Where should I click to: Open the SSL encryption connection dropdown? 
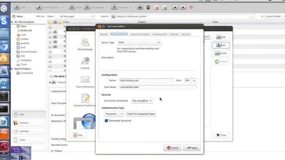[x=142, y=100]
